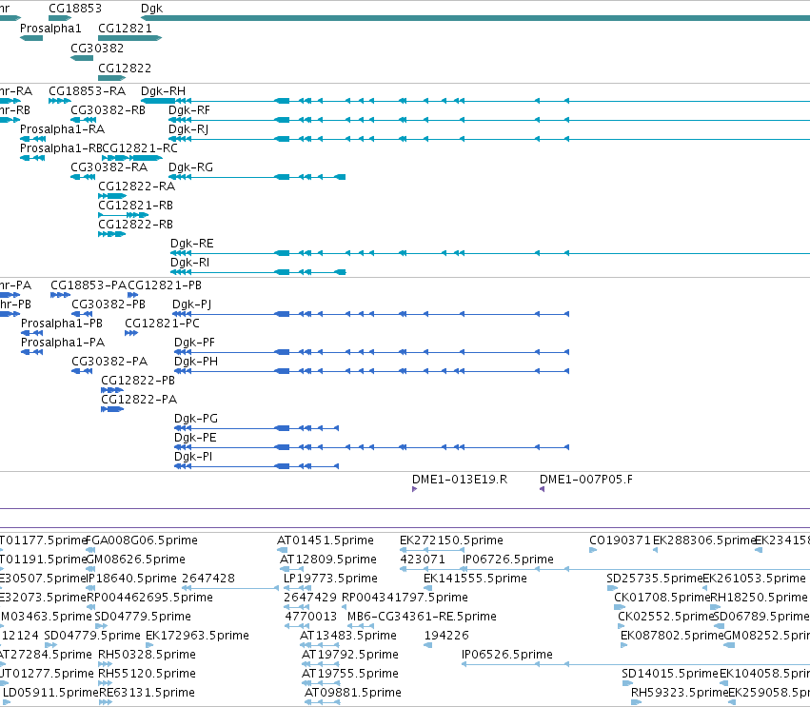The height and width of the screenshot is (707, 810).
Task: Click the AT13483.5prime EST label
Action: [x=348, y=636]
